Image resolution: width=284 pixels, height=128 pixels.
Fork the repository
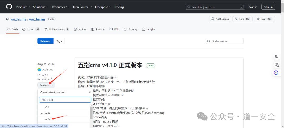point(242,19)
